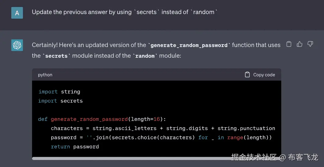Screen dimensions: 324x167
Task: Click the python language label
Action: coord(45,75)
